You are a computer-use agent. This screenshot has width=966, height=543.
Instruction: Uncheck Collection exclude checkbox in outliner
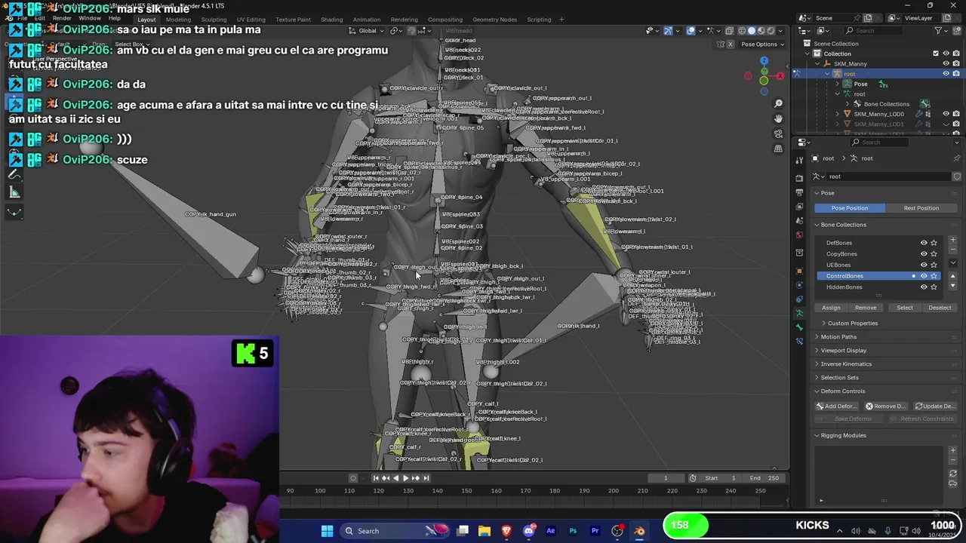click(936, 54)
